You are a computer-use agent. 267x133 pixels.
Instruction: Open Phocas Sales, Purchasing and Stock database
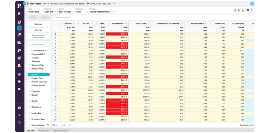66,4
